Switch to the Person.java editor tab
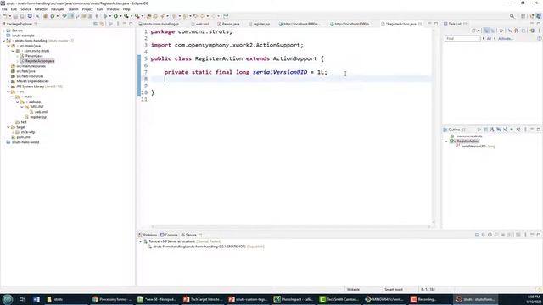 click(x=228, y=24)
